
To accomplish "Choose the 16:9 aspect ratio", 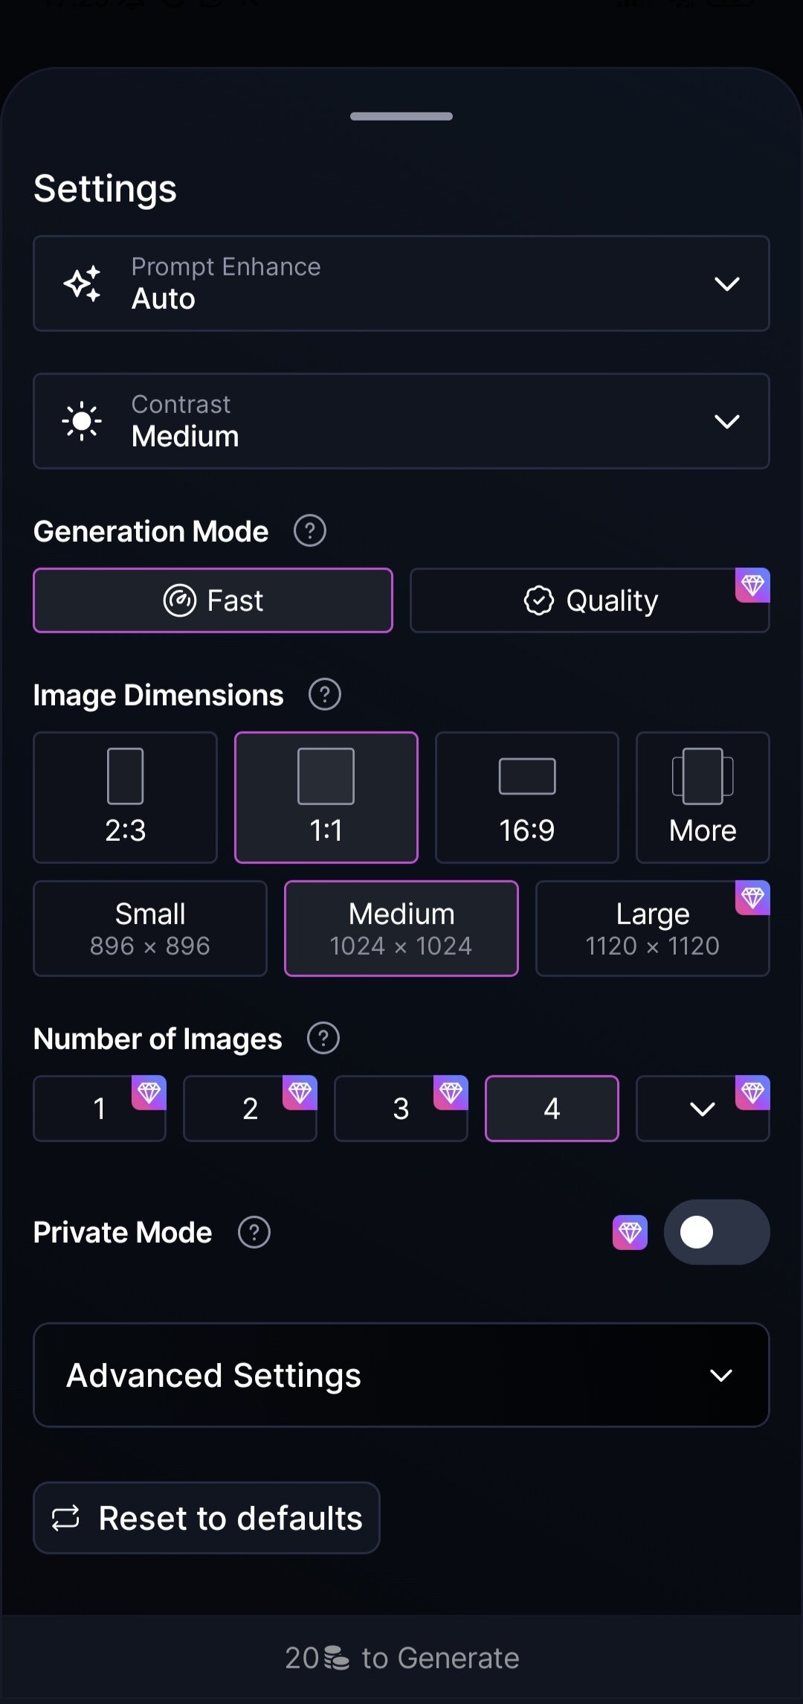I will click(x=527, y=798).
